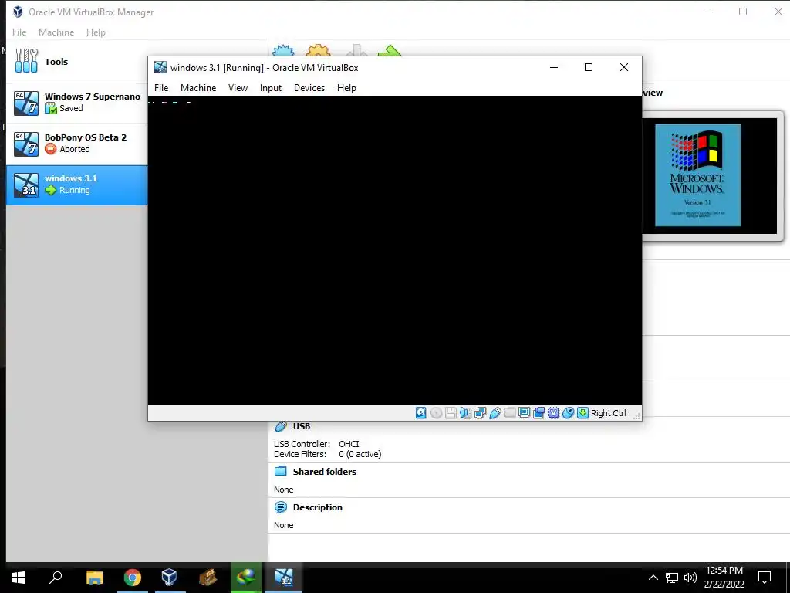Click the display settings status bar icon

point(524,413)
